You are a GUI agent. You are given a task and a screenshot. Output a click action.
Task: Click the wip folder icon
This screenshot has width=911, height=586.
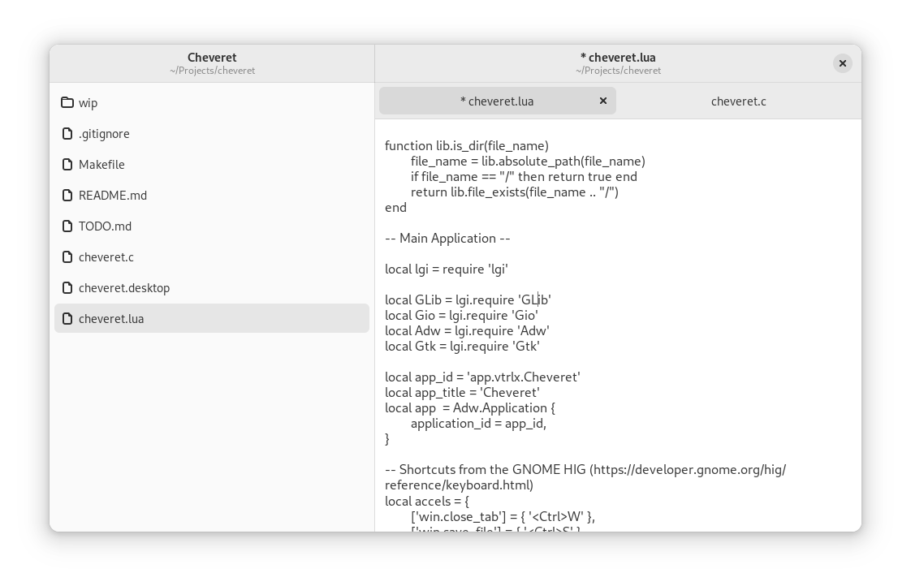point(67,103)
